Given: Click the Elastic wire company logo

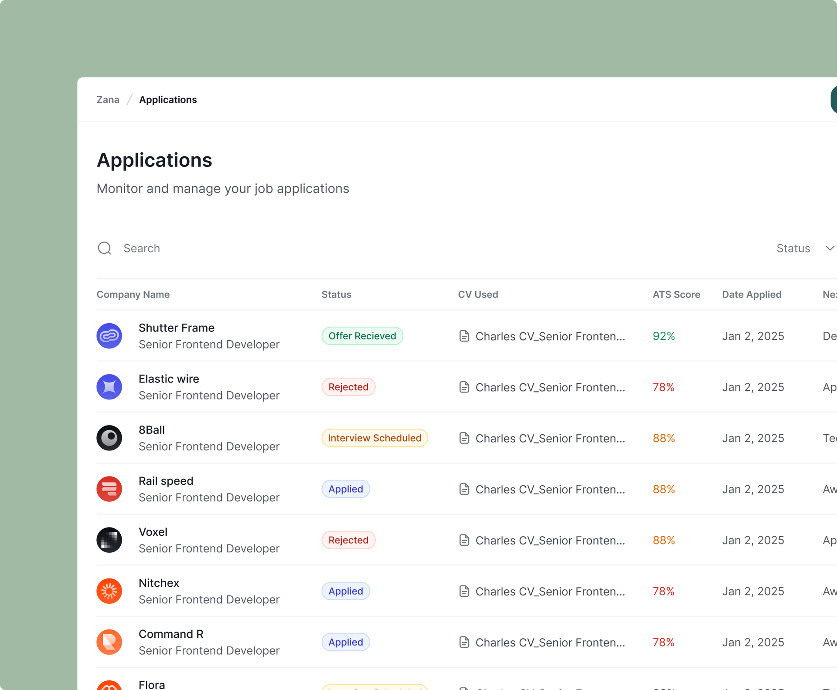Looking at the screenshot, I should click(x=109, y=387).
